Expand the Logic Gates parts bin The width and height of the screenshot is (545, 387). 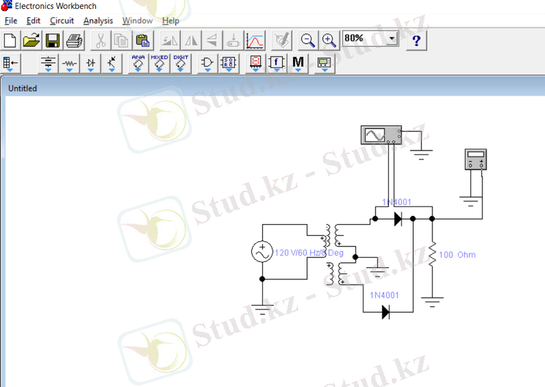(208, 64)
